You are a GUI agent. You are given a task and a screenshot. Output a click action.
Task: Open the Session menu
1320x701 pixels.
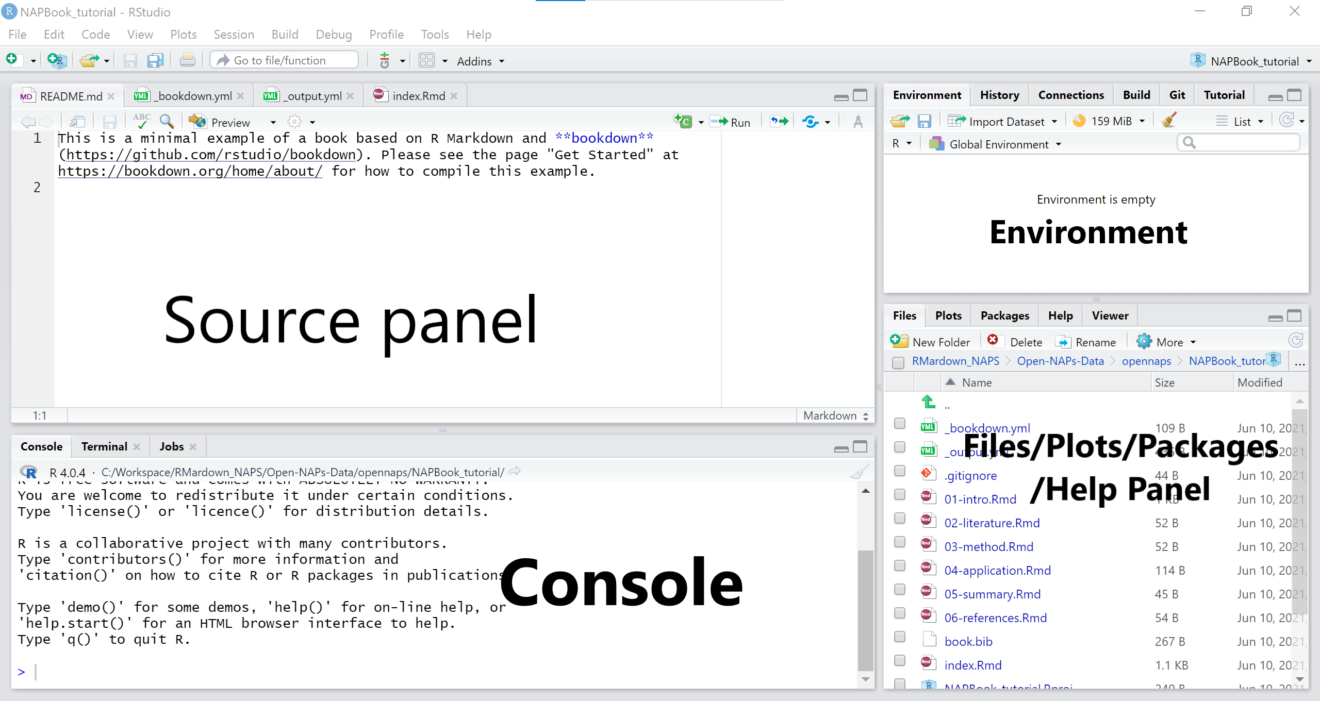tap(234, 35)
